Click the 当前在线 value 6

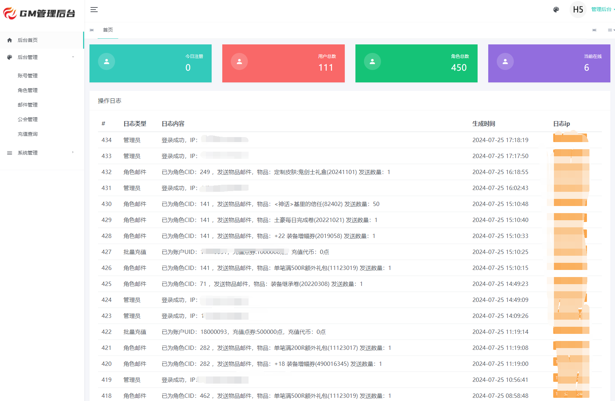[x=587, y=67]
